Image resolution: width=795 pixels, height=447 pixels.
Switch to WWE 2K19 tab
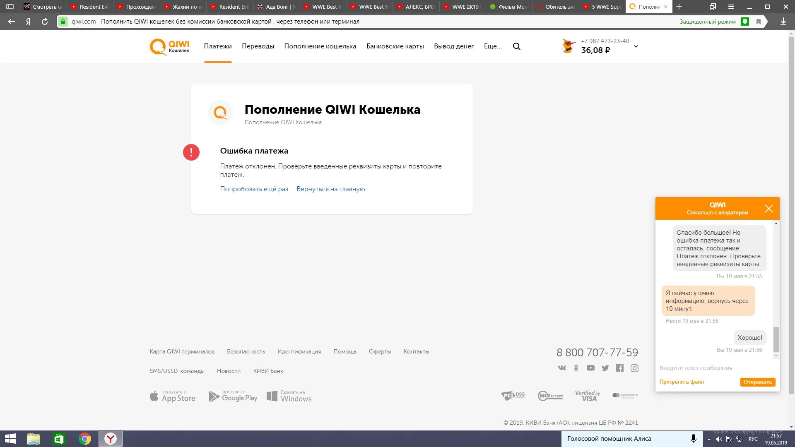[x=462, y=7]
